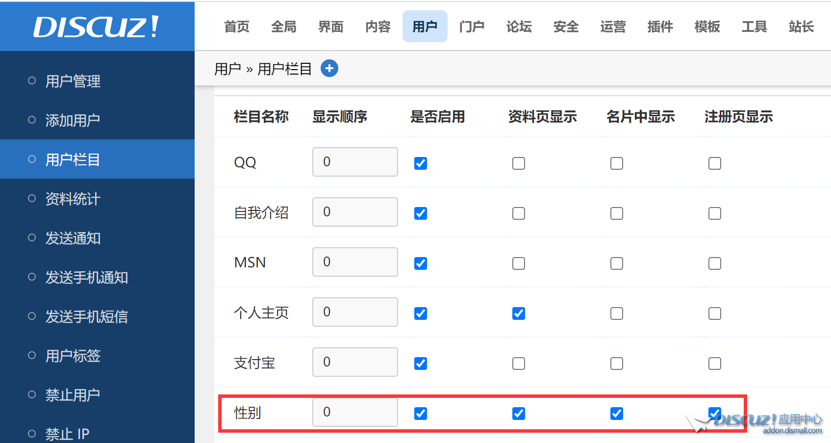Disable the QQ 是否启用 checkbox
Viewport: 831px width, 443px height.
pos(421,163)
